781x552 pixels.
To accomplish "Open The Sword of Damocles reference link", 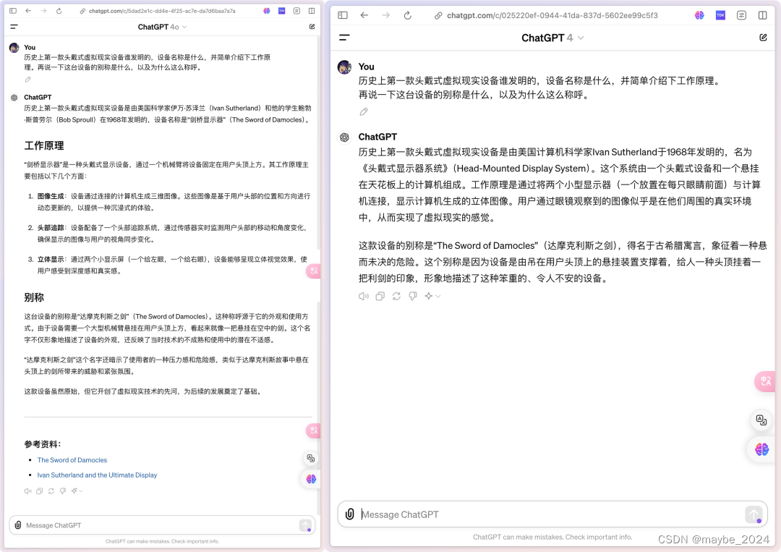I will tap(72, 460).
